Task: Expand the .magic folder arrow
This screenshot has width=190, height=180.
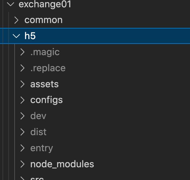Action: pos(22,52)
